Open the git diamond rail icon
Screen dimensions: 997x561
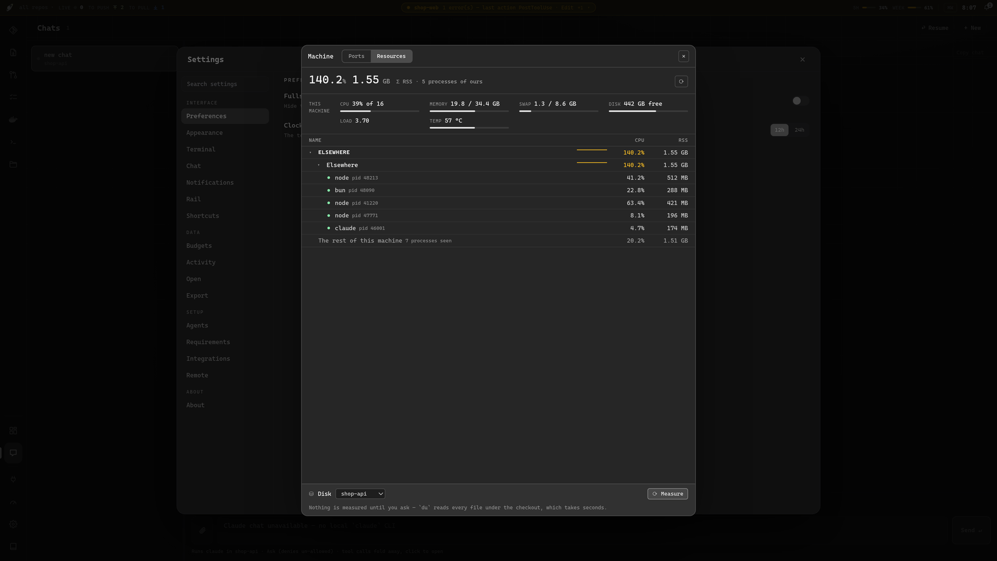click(13, 31)
